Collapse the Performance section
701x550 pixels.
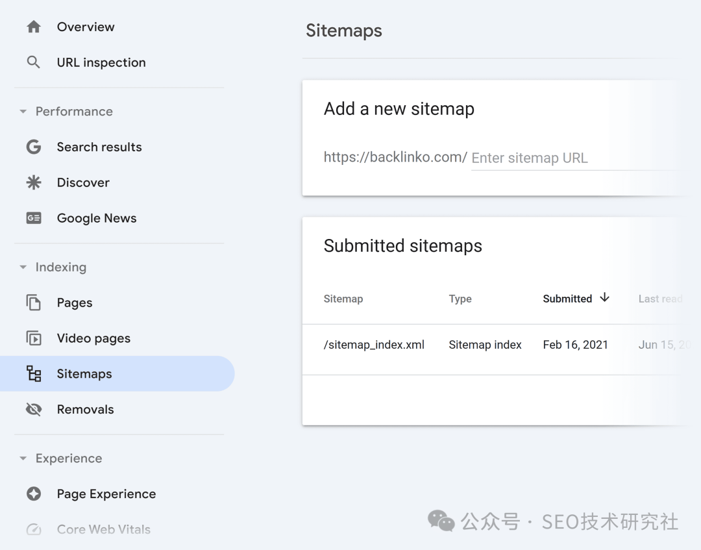[23, 112]
